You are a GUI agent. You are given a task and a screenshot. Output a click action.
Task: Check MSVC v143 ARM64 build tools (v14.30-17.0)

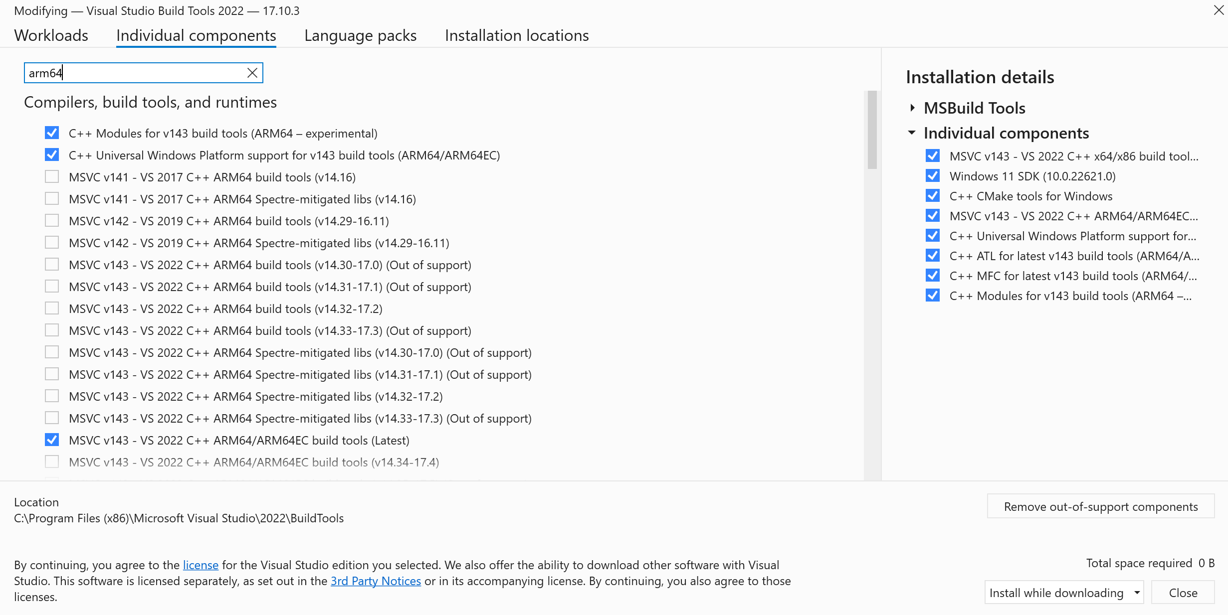[52, 265]
